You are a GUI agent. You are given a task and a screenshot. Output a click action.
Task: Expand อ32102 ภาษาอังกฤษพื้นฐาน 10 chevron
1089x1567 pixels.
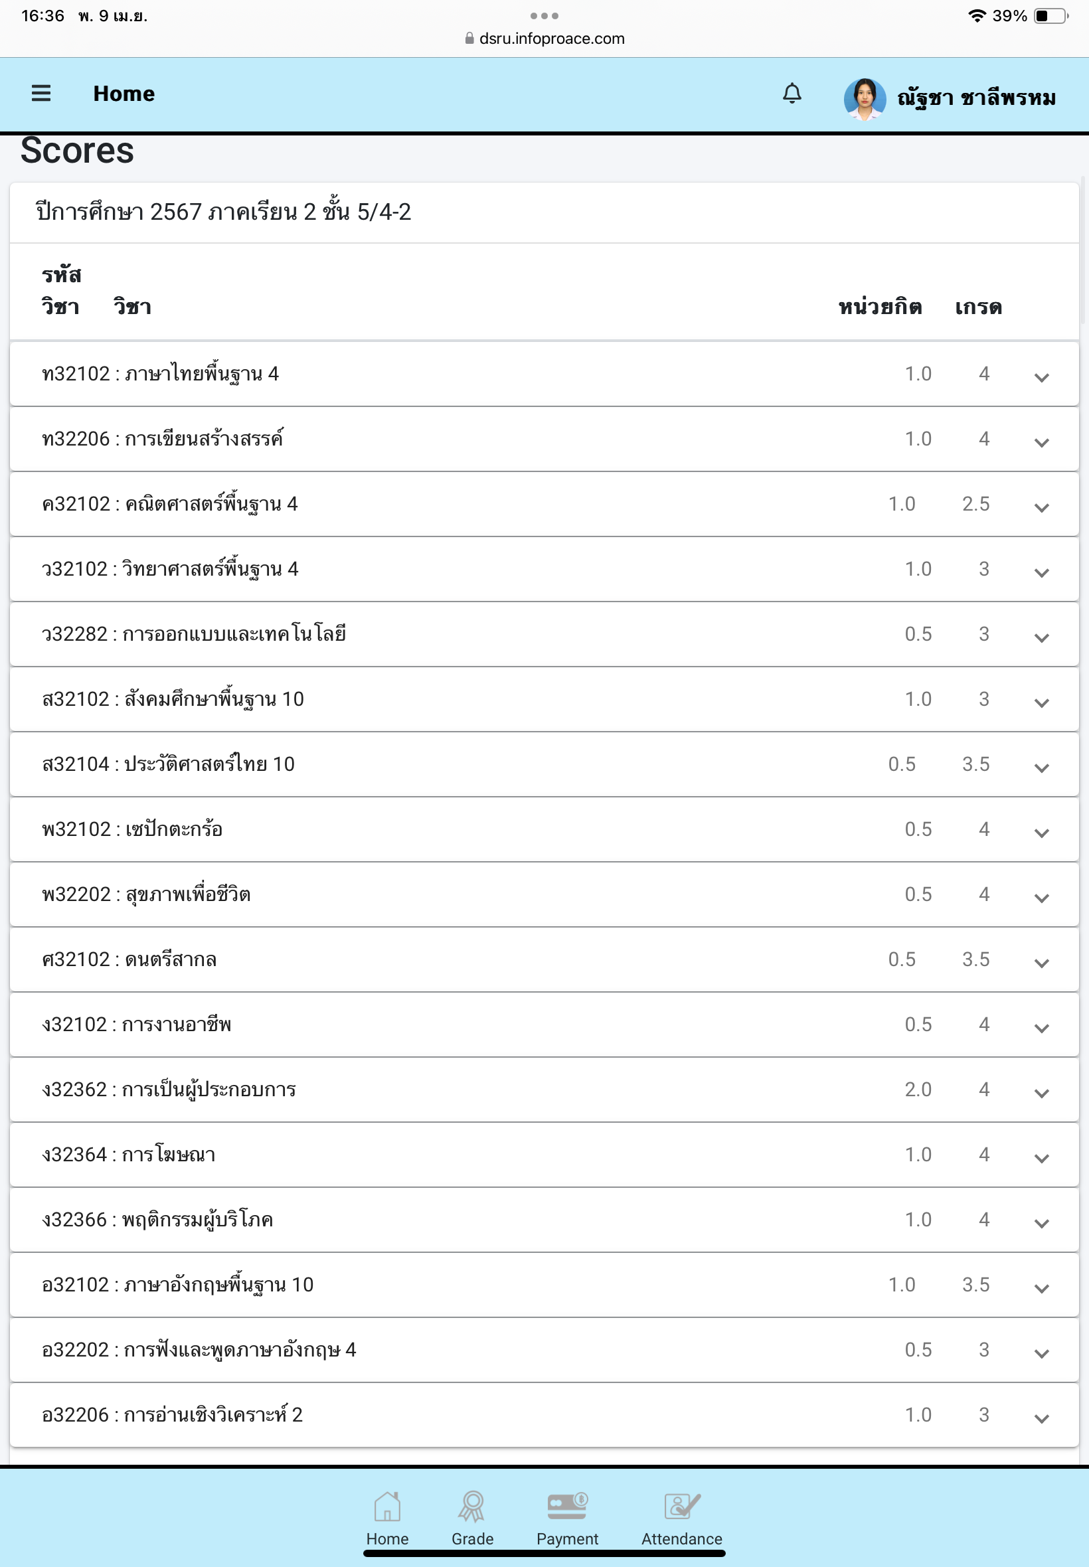pos(1041,1289)
